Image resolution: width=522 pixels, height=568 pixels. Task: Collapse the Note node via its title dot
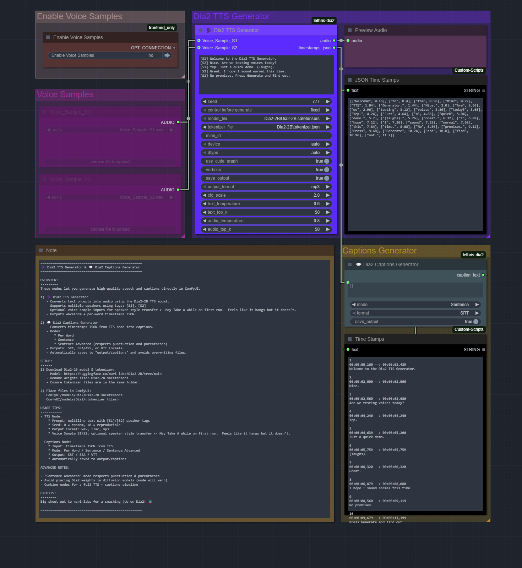[x=41, y=250]
